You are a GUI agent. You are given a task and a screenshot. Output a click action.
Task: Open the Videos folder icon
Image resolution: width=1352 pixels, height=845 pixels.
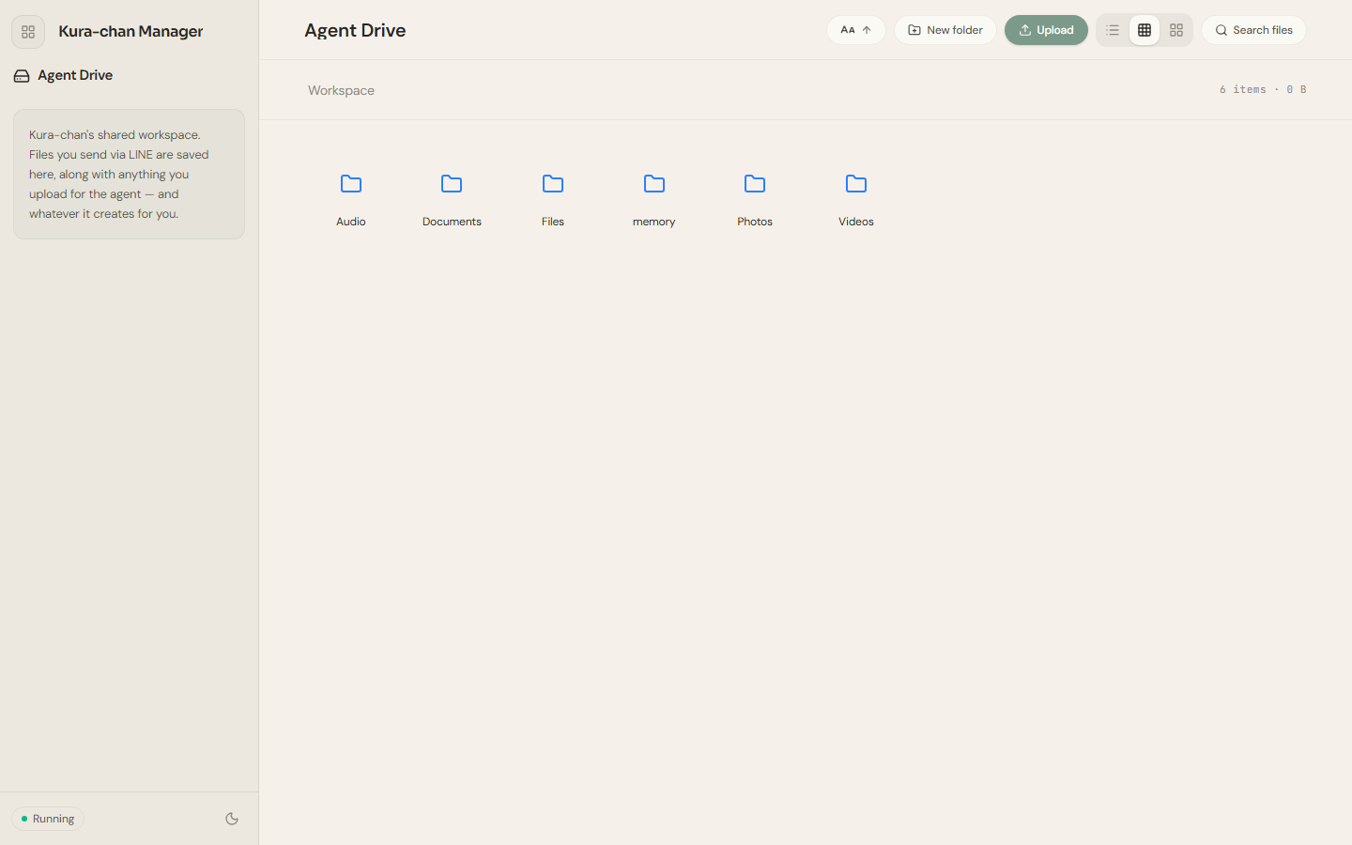tap(856, 184)
